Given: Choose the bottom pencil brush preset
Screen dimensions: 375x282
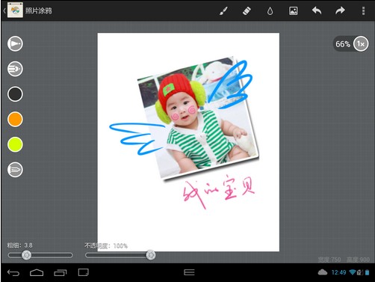Looking at the screenshot, I should (15, 170).
